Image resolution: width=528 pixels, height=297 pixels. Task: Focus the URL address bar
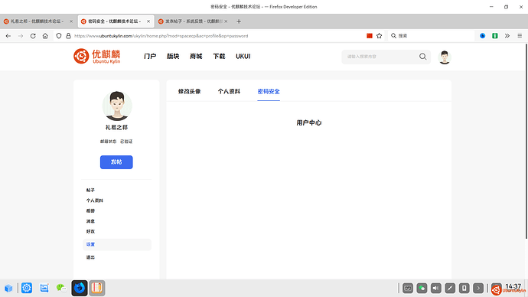coord(219,36)
